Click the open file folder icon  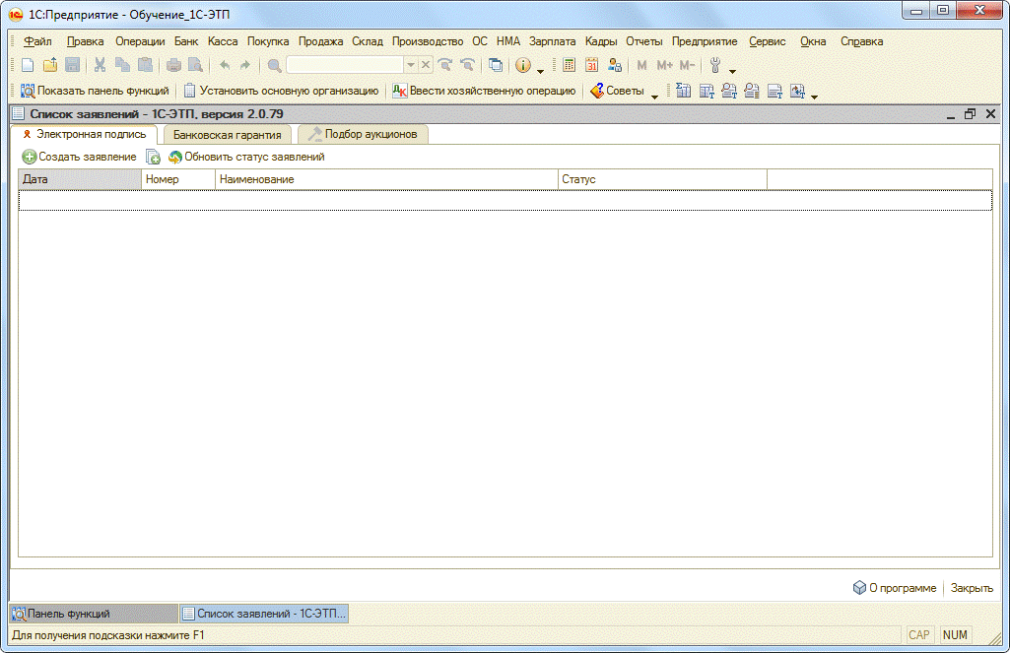(49, 65)
